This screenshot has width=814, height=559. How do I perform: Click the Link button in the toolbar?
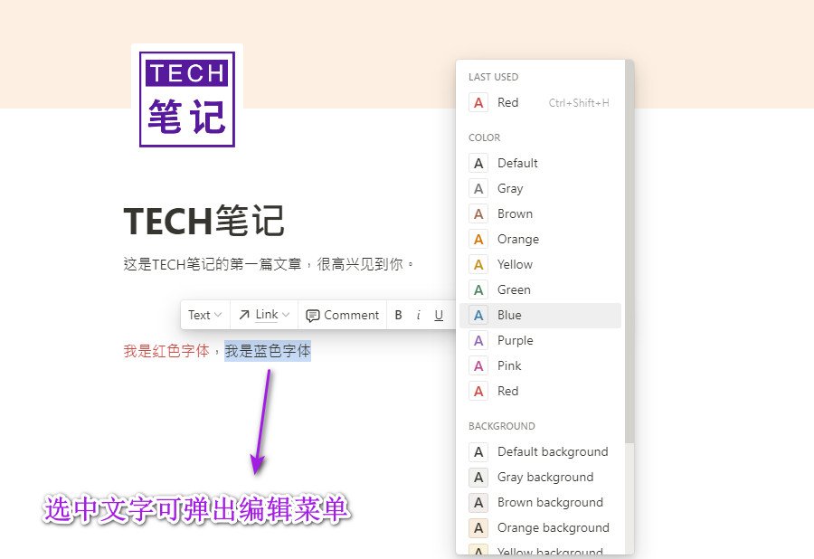(263, 315)
